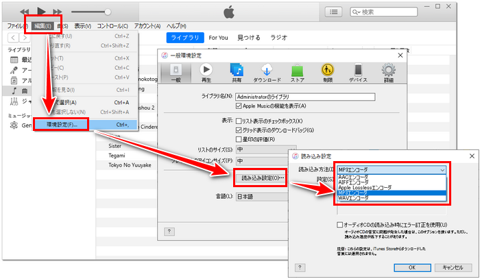480x279 pixels.
Task: Open the 再生 playback preferences icon
Action: tap(206, 73)
